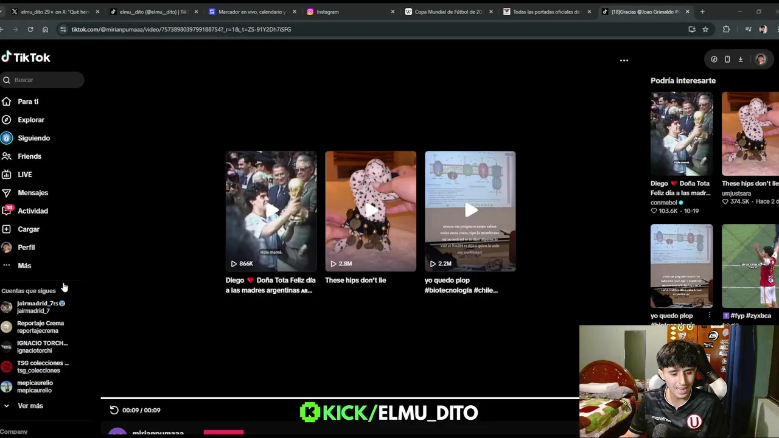Click the video progress bar

(x=340, y=399)
